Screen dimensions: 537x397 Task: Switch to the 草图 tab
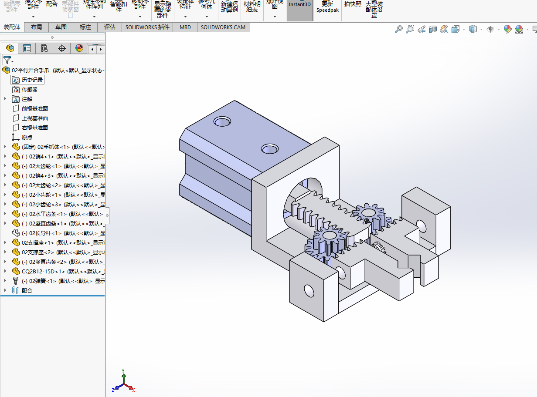click(61, 27)
